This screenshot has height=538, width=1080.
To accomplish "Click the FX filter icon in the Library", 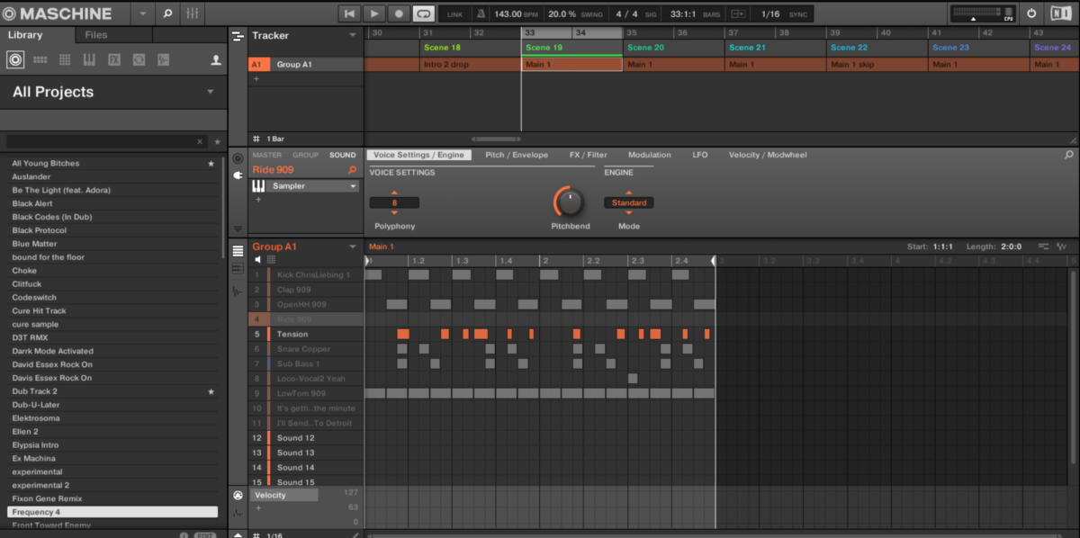I will (x=112, y=60).
